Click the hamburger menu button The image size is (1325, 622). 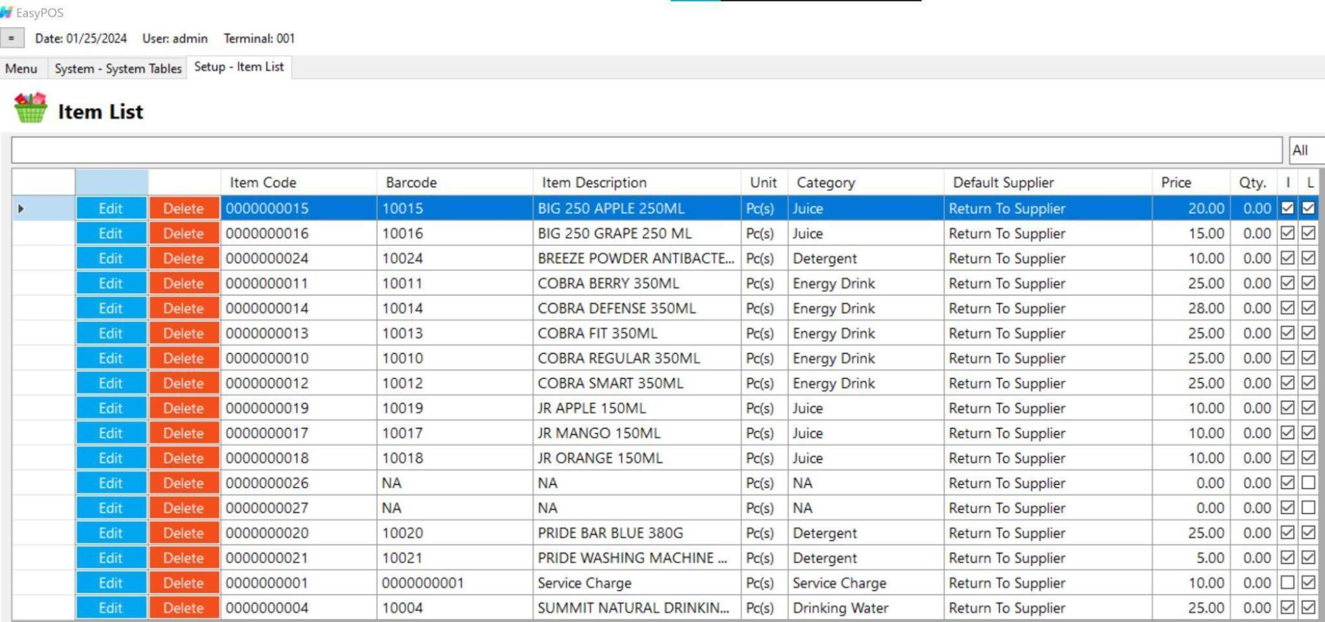[x=12, y=38]
